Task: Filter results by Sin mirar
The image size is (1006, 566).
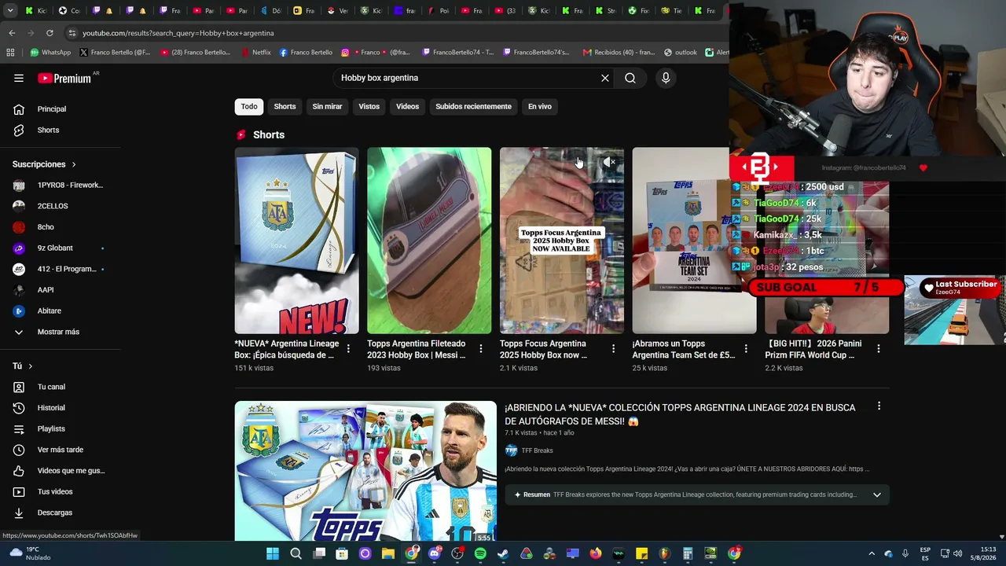Action: [327, 106]
